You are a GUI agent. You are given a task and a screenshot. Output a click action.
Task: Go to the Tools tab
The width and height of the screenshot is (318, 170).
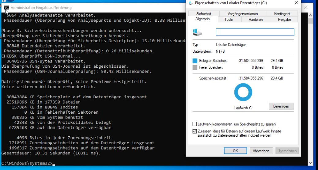click(x=229, y=20)
